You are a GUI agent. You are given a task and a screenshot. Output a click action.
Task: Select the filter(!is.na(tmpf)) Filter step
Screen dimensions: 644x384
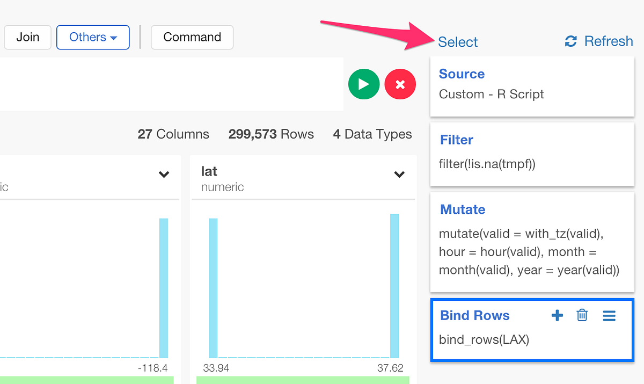532,153
